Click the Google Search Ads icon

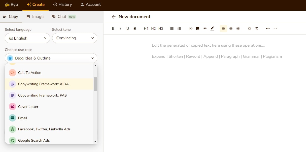click(x=12, y=140)
